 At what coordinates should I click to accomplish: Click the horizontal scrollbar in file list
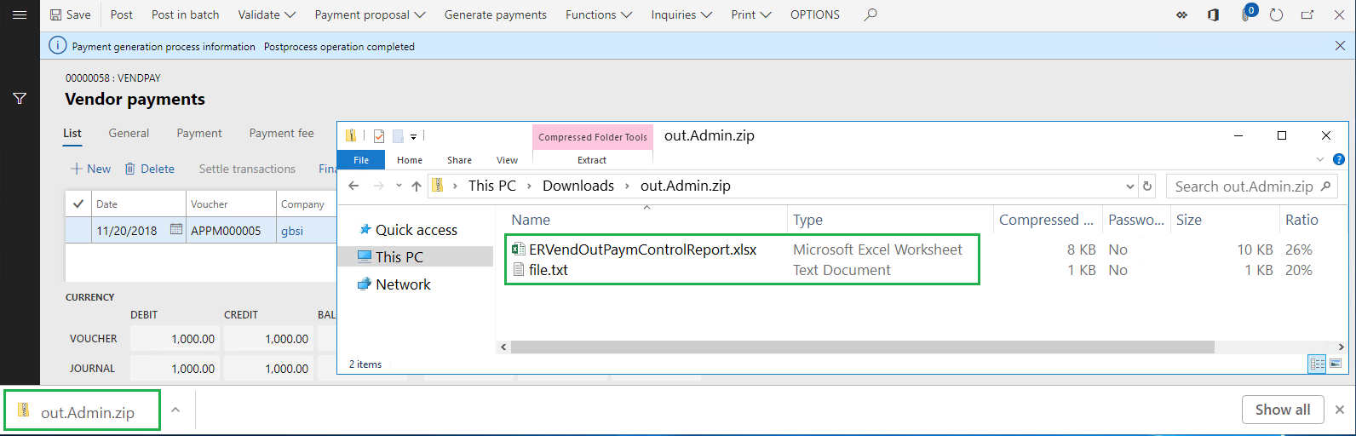coord(863,347)
